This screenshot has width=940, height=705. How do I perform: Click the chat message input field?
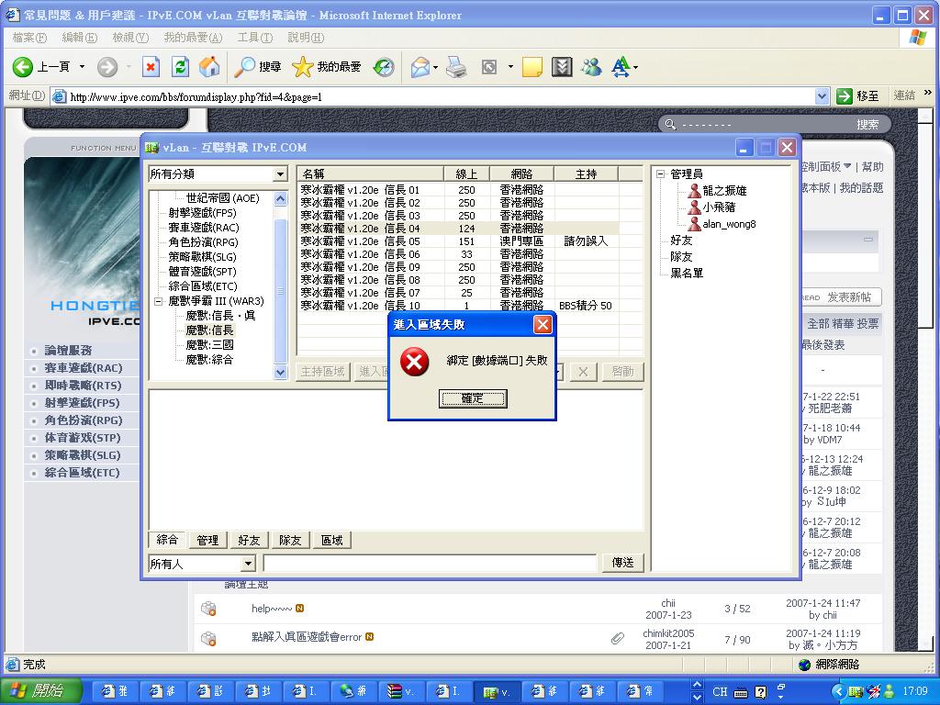(x=430, y=563)
